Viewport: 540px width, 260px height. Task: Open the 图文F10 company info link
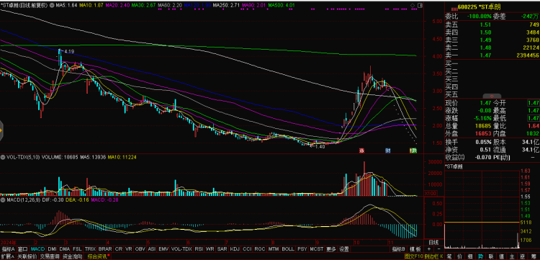point(414,256)
